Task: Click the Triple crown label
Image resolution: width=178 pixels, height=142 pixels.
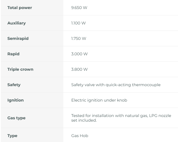Action: (x=20, y=69)
